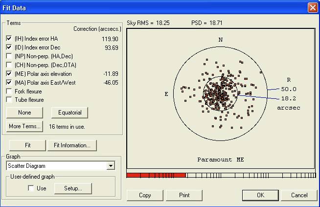Open More Terms dialog

coord(24,126)
